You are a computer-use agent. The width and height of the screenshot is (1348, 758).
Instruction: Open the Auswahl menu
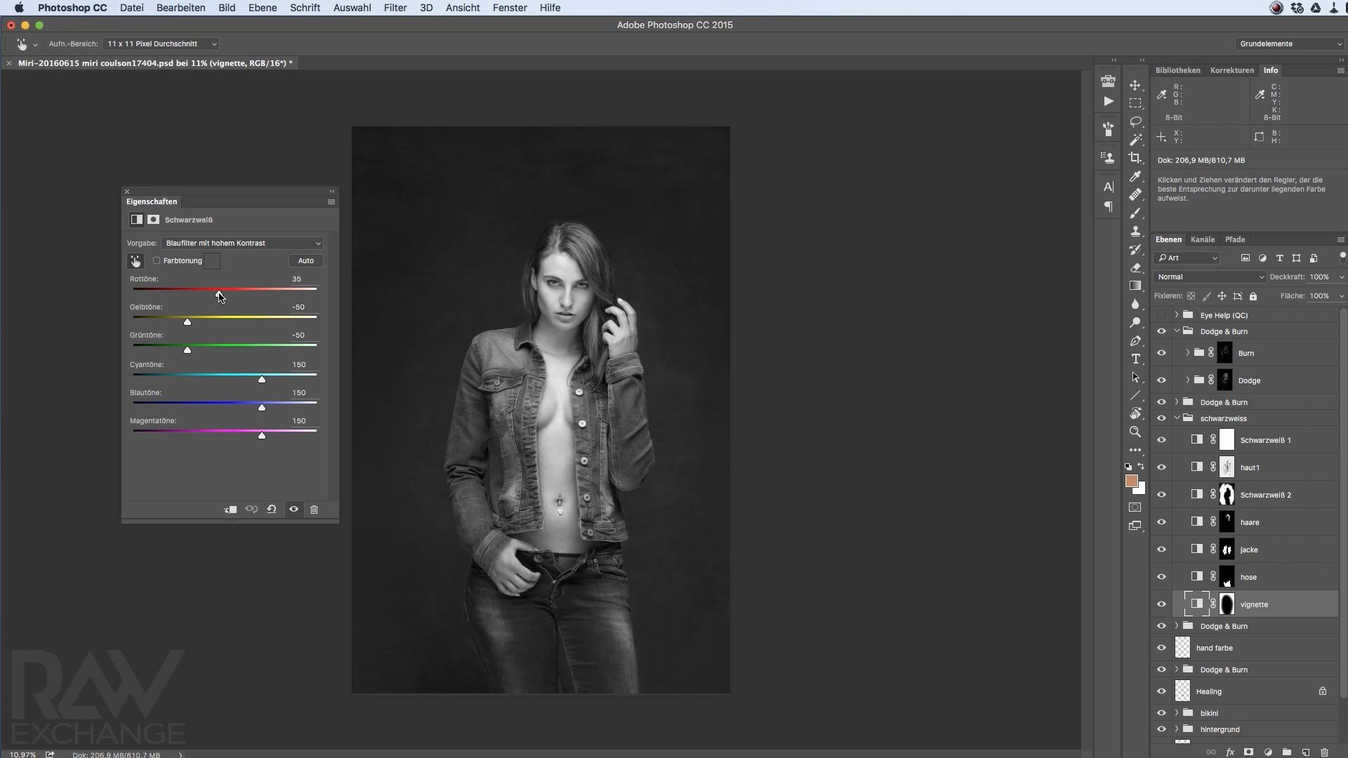pyautogui.click(x=352, y=8)
